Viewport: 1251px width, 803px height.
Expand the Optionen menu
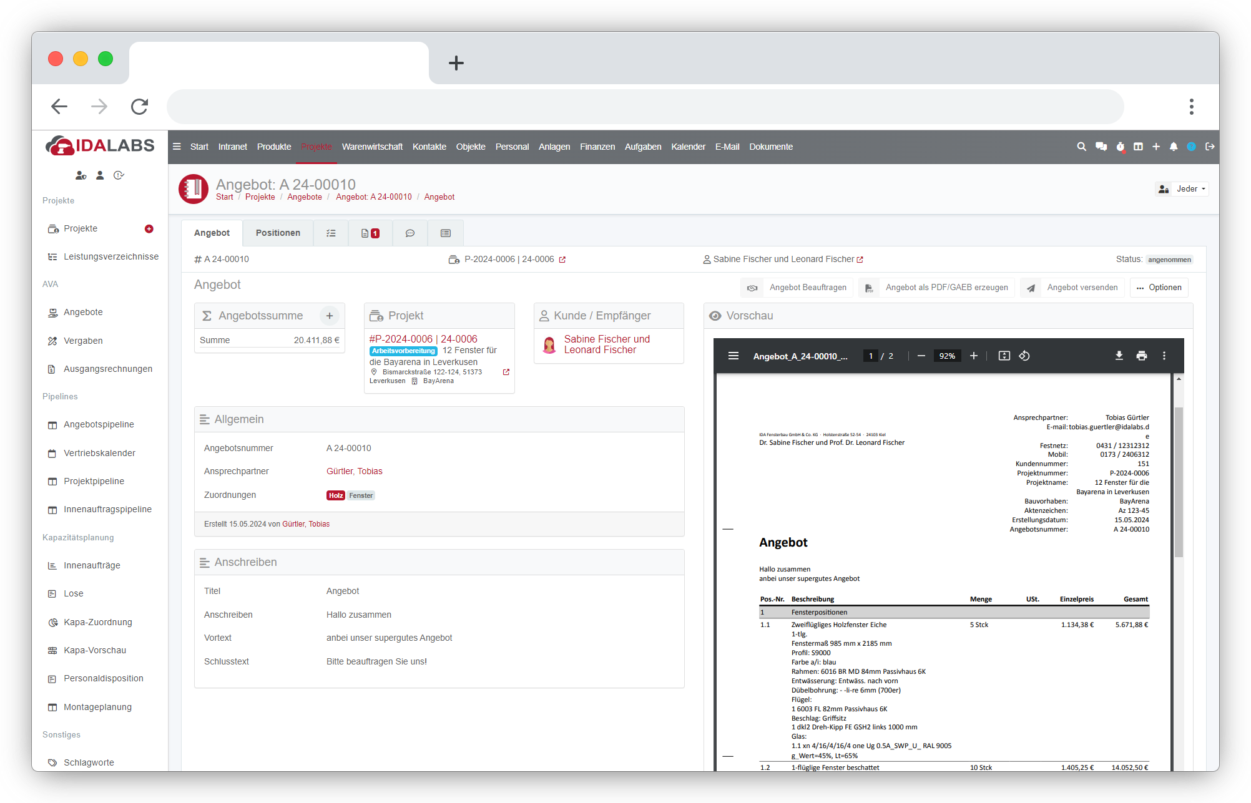(1159, 288)
